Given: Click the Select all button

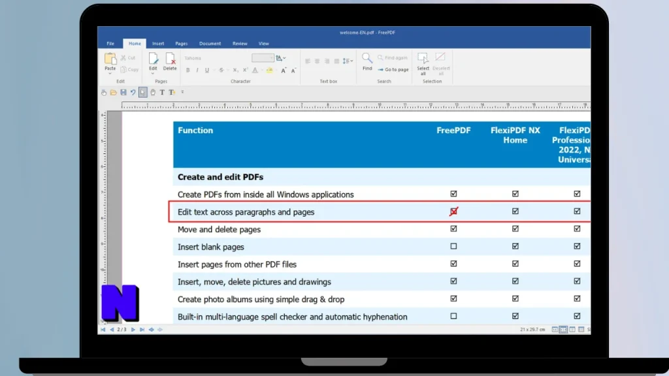Looking at the screenshot, I should coord(423,64).
